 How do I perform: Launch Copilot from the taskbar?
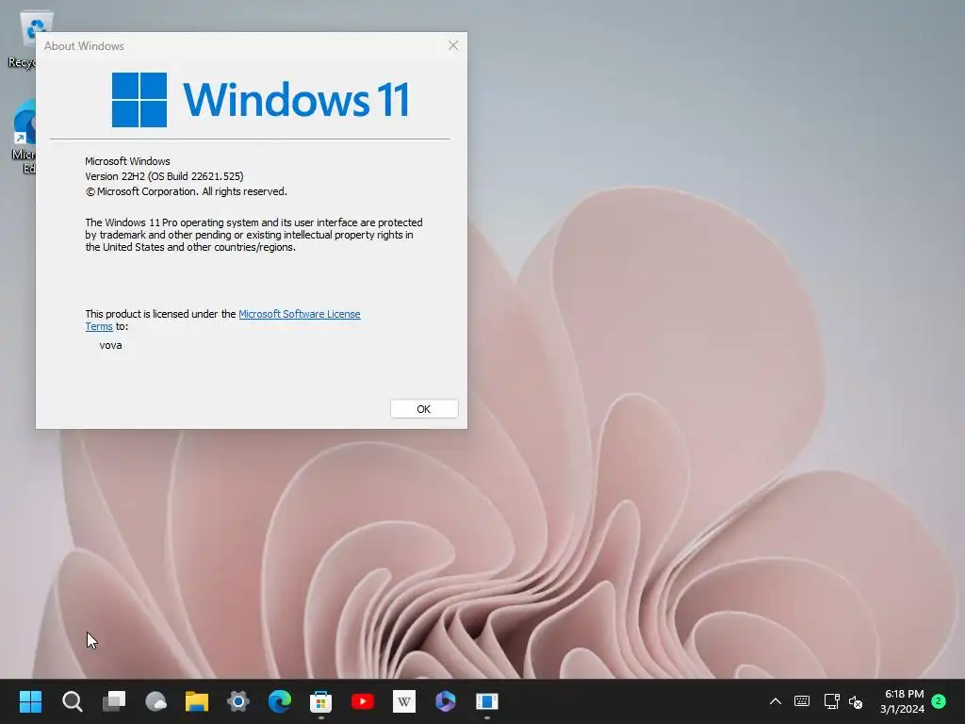pos(446,700)
